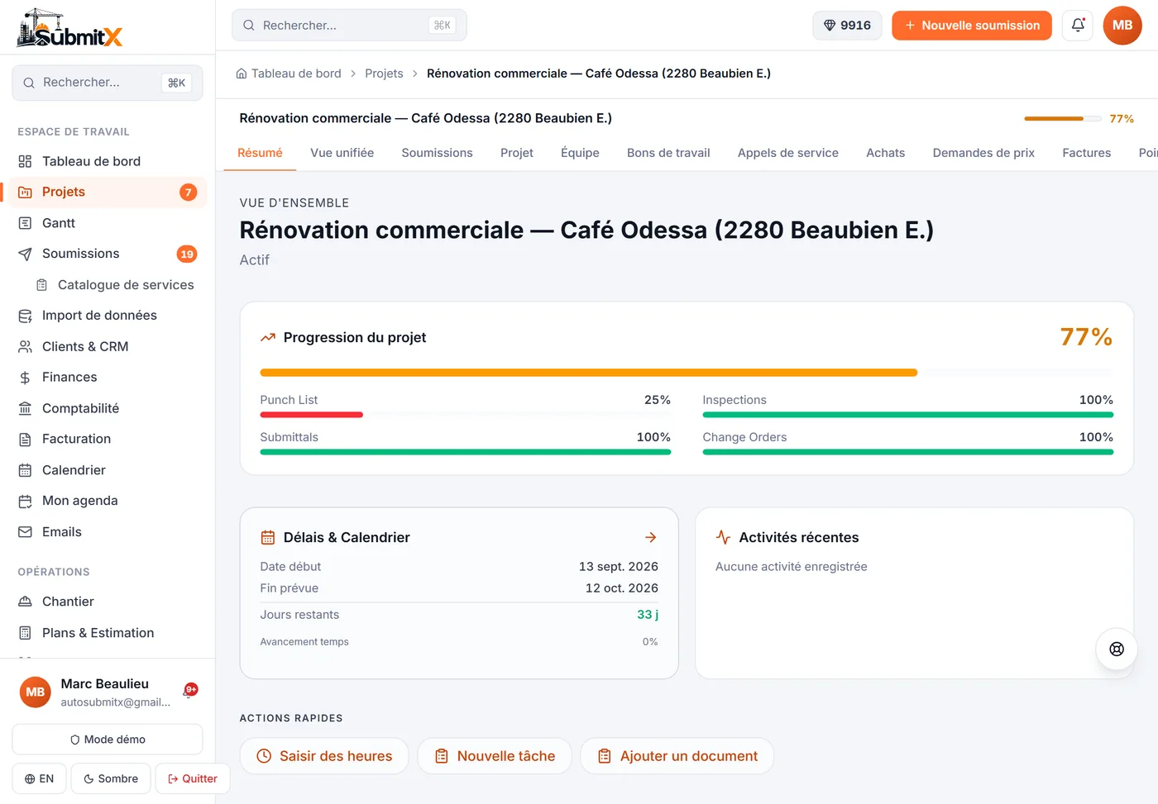Toggle Mode démo
1158x804 pixels.
tap(108, 740)
